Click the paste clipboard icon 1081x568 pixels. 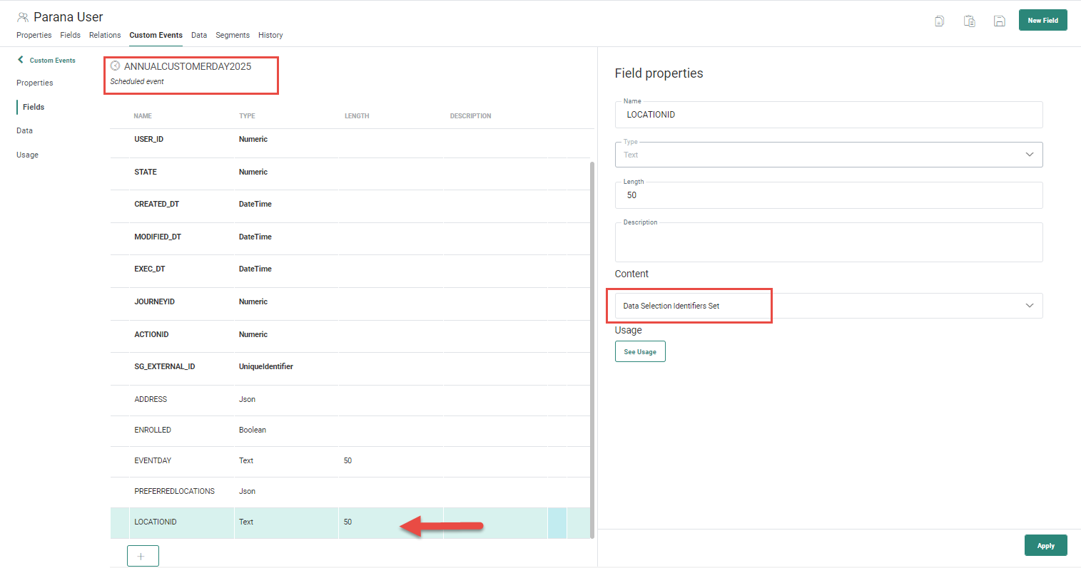[969, 21]
